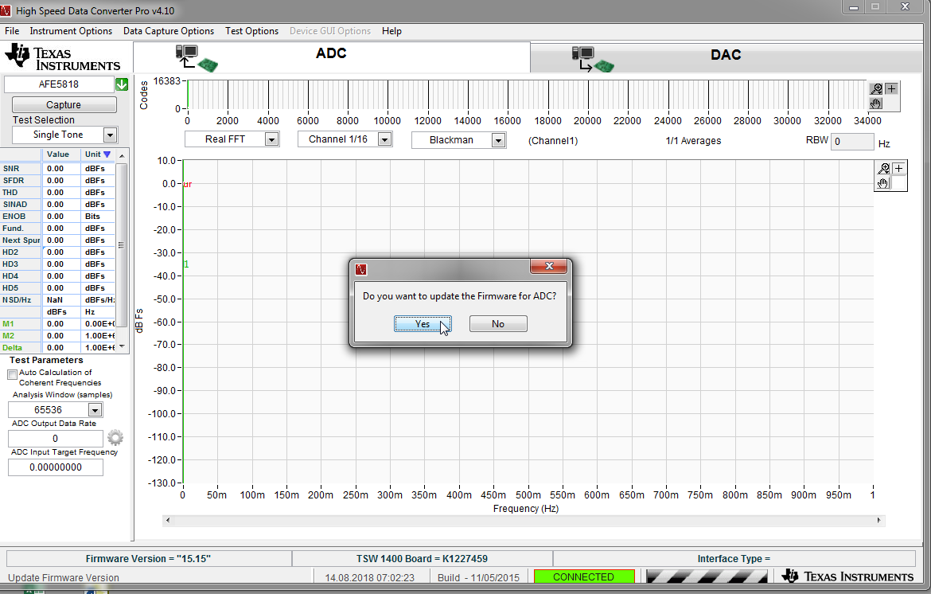Image resolution: width=931 pixels, height=594 pixels.
Task: Click the striped progress bar in status bar
Action: coord(707,576)
